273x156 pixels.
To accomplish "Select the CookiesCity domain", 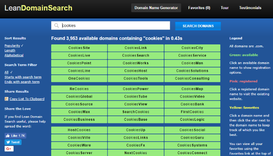I will click(x=192, y=48).
